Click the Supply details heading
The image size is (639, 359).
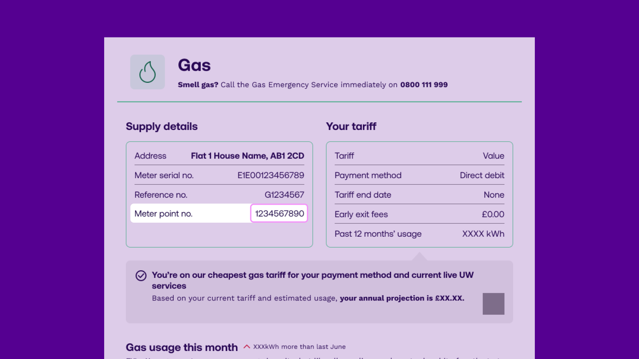(x=162, y=127)
